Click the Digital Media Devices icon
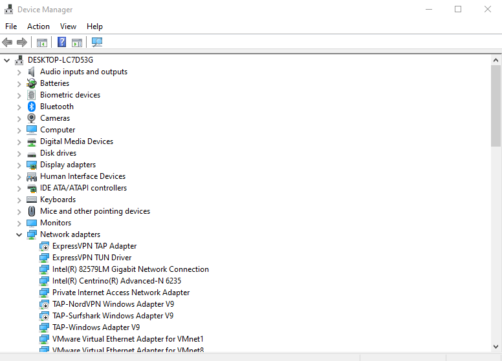Viewport: 502px width, 361px height. pos(31,142)
